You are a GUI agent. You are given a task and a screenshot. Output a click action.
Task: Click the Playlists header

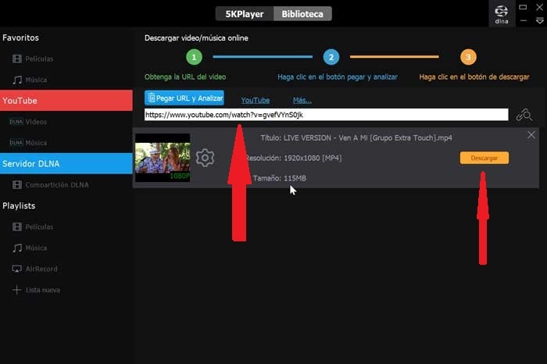19,205
